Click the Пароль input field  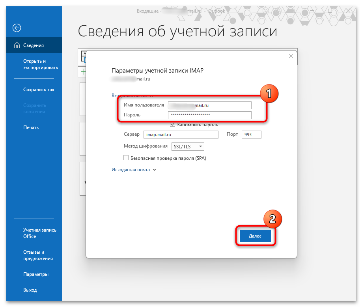pos(210,115)
